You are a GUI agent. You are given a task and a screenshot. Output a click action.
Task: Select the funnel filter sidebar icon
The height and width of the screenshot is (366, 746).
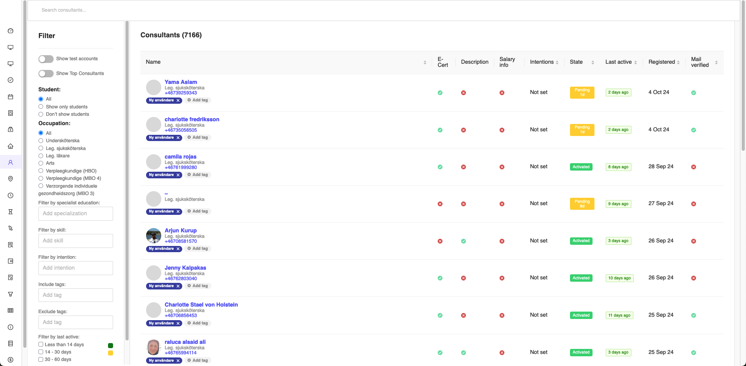(x=10, y=294)
